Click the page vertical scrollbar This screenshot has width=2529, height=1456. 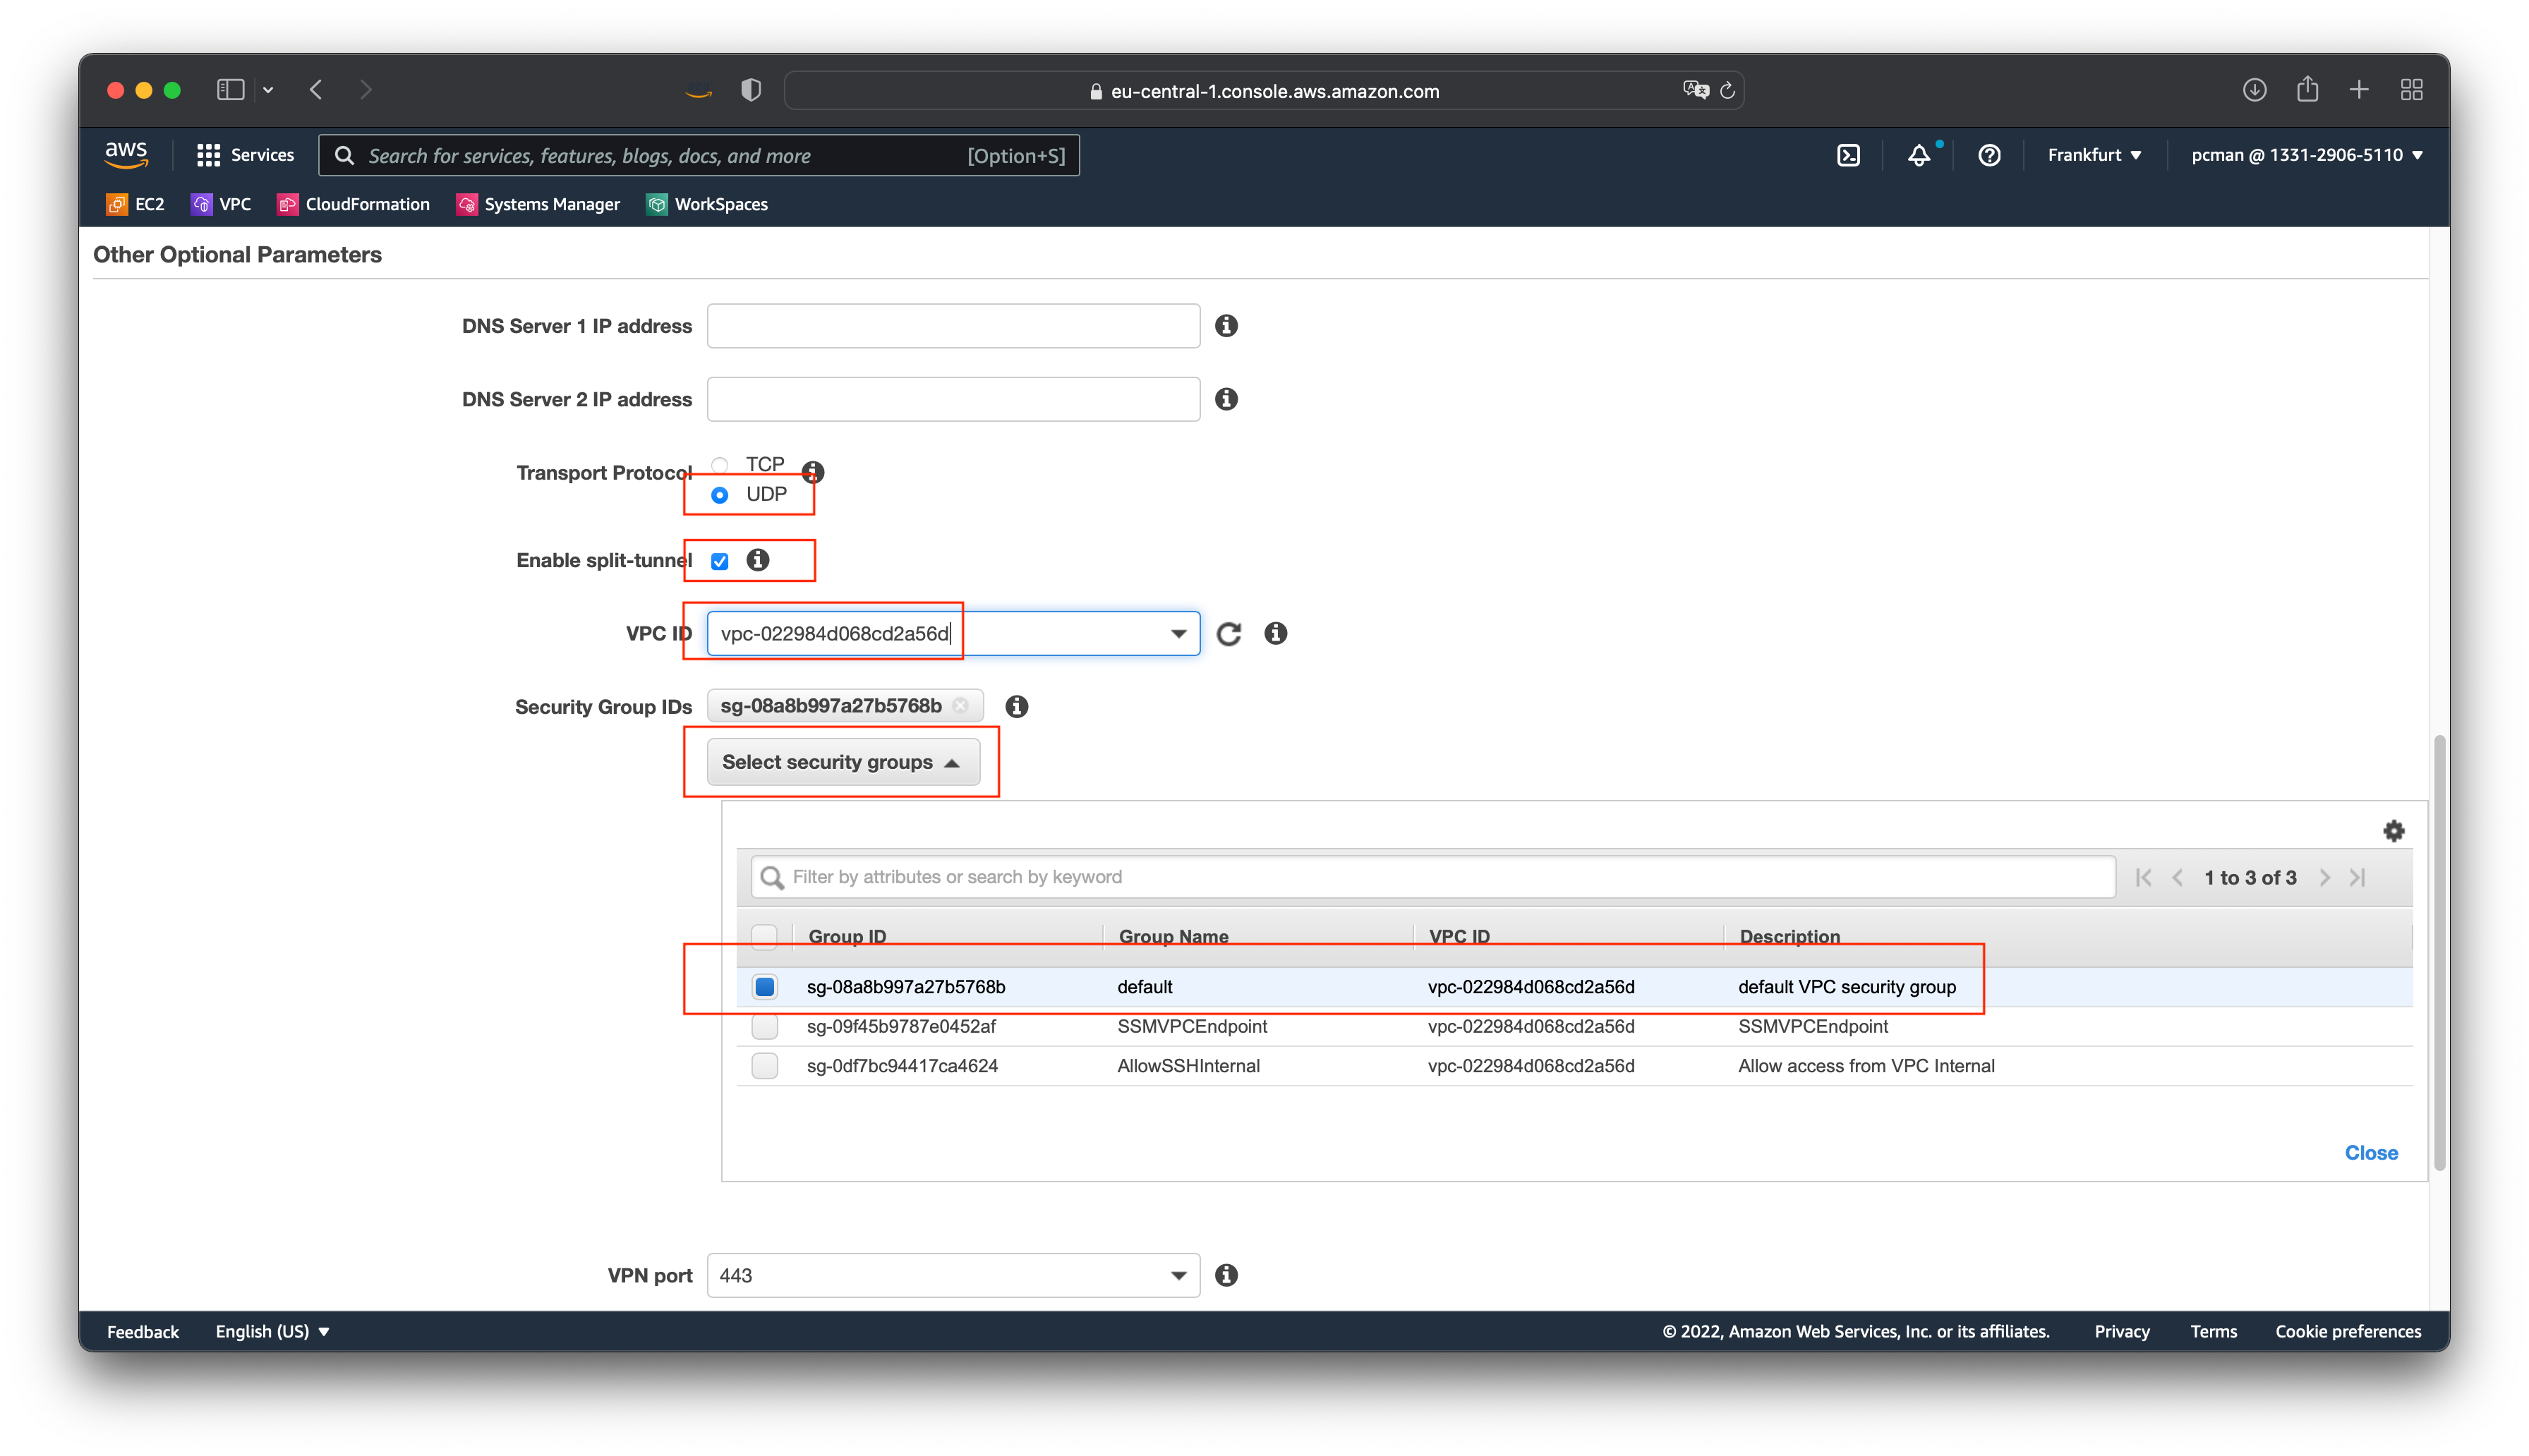click(x=2439, y=952)
